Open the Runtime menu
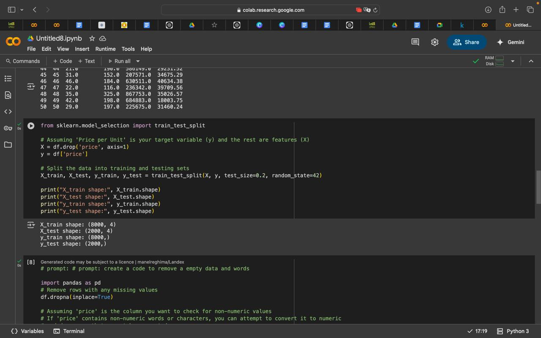The image size is (541, 338). point(105,49)
